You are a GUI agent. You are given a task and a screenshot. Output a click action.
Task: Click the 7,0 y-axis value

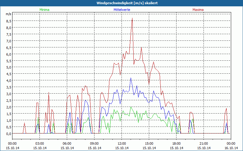pyautogui.click(x=9, y=41)
